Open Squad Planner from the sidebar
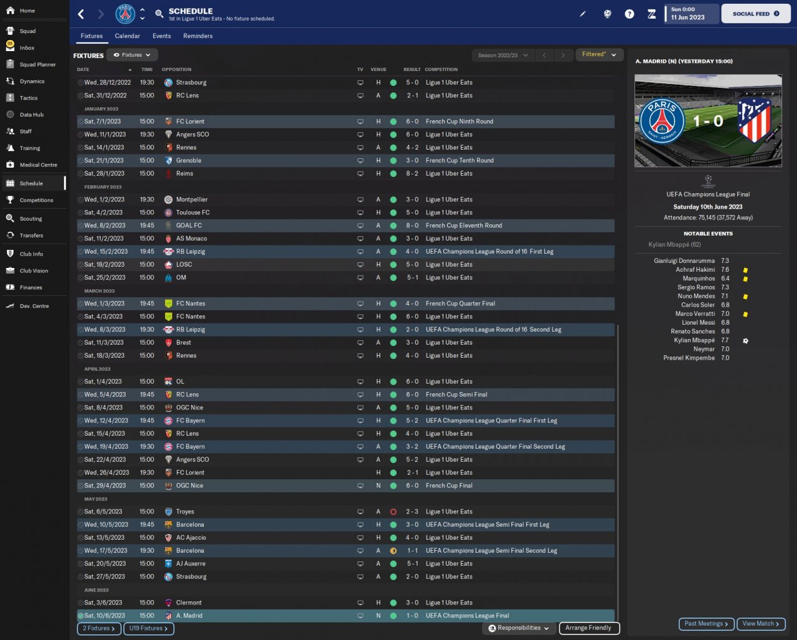Viewport: 797px width, 640px height. pyautogui.click(x=10, y=64)
